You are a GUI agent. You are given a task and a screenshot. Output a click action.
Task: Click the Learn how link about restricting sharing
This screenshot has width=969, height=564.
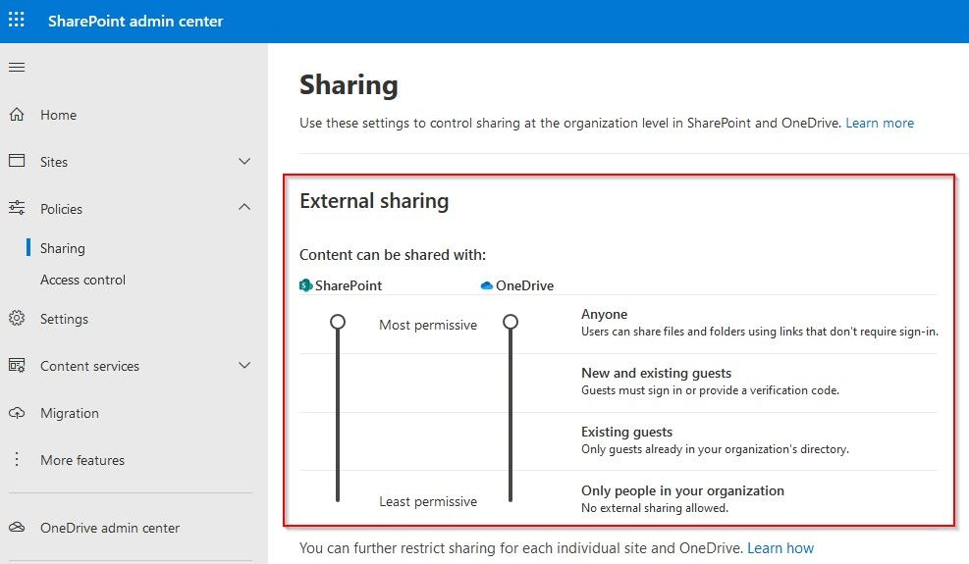point(781,548)
